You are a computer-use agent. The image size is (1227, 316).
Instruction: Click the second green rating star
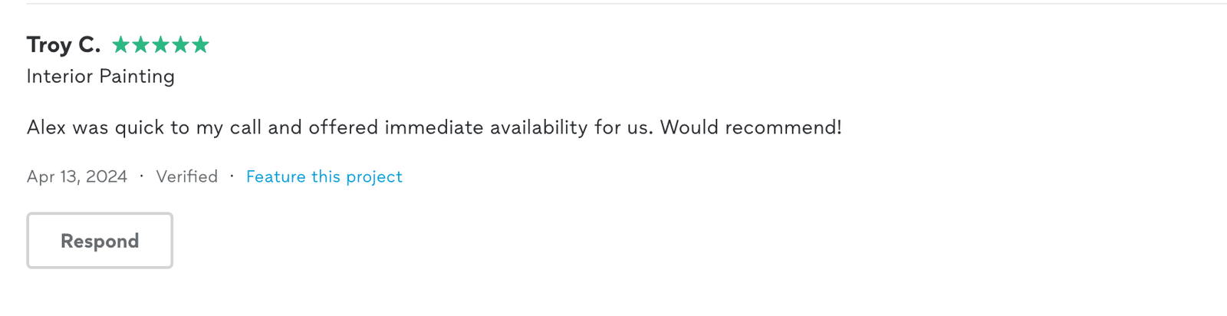click(140, 44)
